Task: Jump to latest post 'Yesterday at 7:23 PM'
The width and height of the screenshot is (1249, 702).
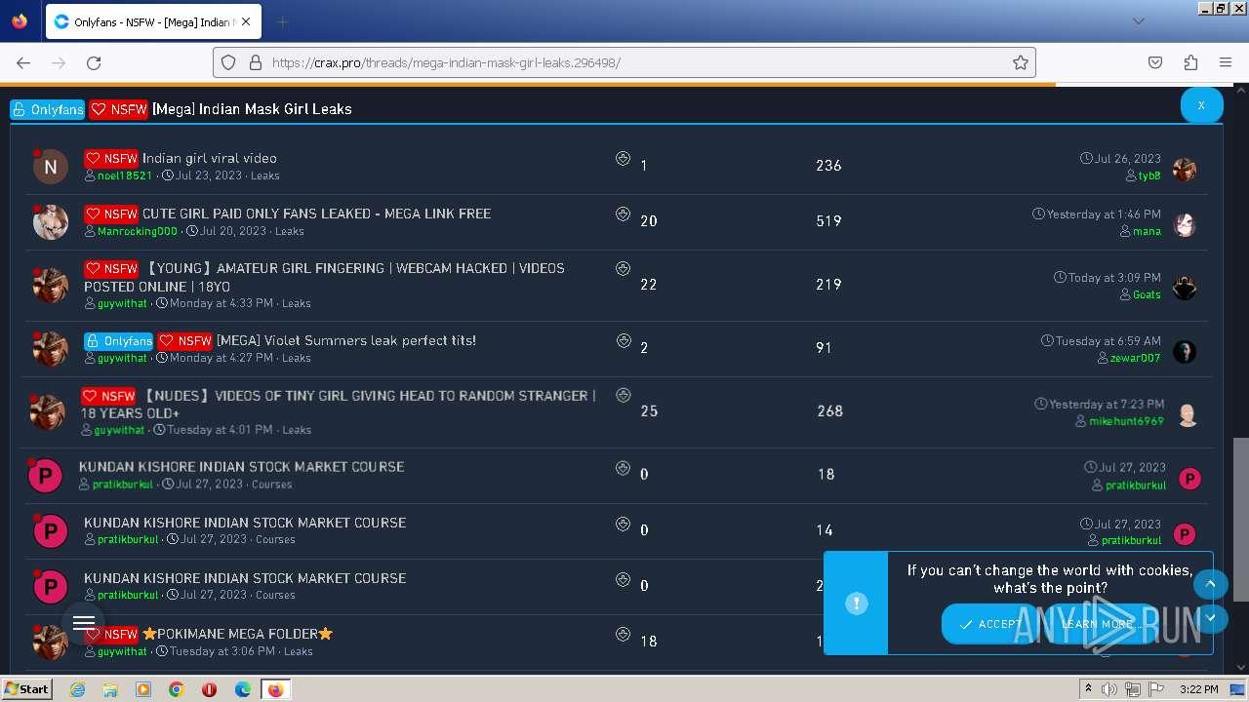Action: [1107, 404]
